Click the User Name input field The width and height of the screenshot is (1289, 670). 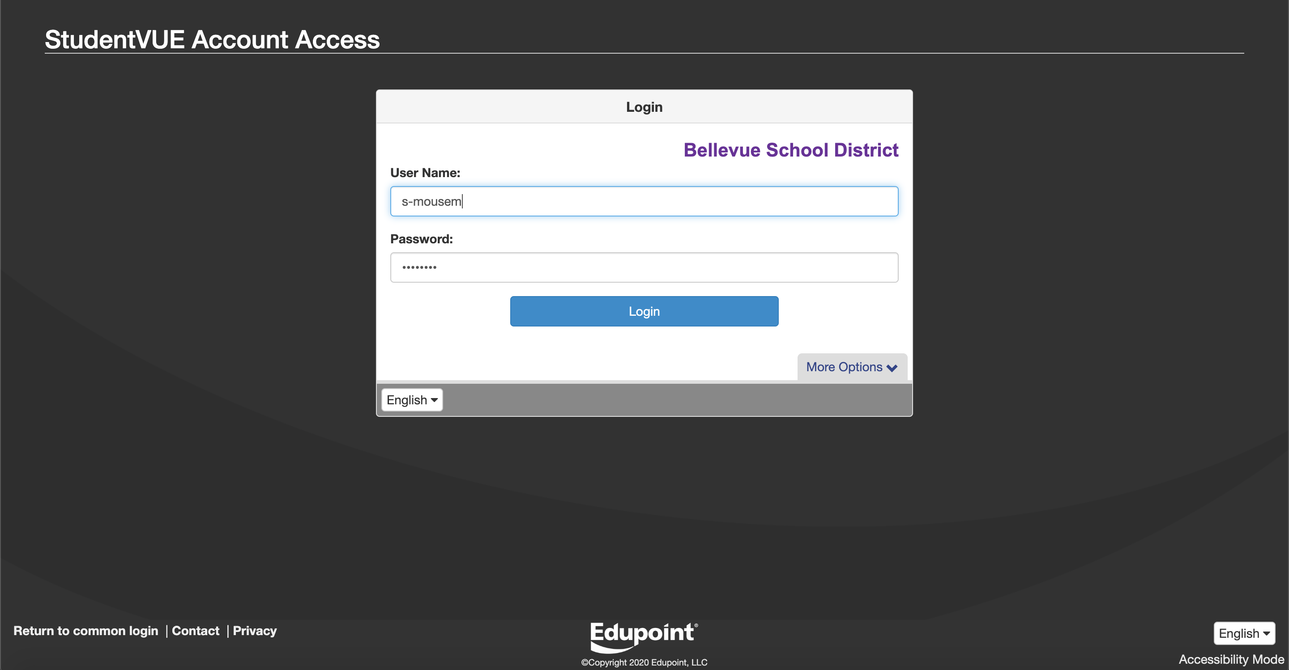644,202
